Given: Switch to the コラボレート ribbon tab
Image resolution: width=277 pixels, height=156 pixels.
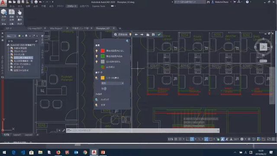Looking at the screenshot, I should coord(71,6).
